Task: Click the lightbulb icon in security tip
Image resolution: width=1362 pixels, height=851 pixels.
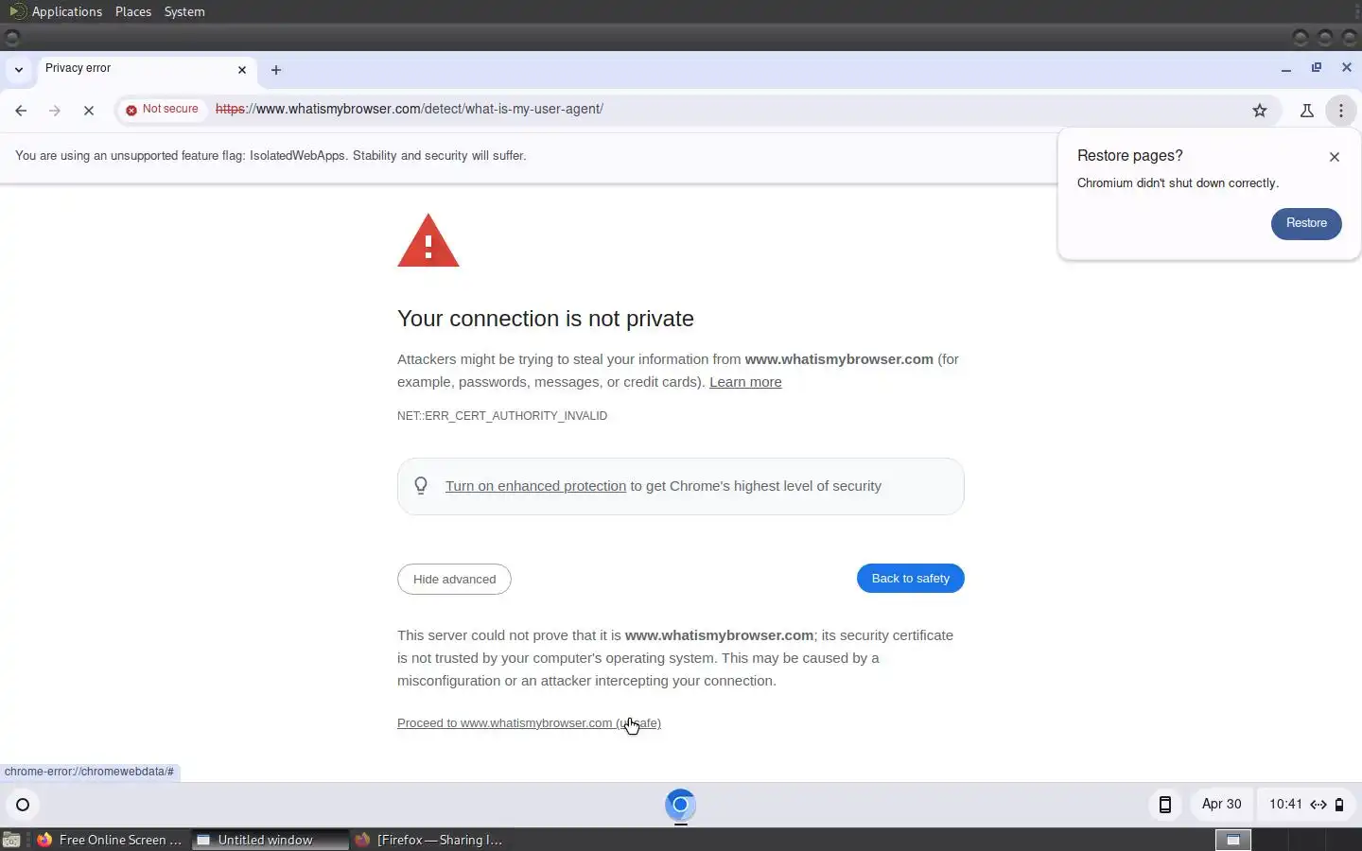Action: click(421, 486)
